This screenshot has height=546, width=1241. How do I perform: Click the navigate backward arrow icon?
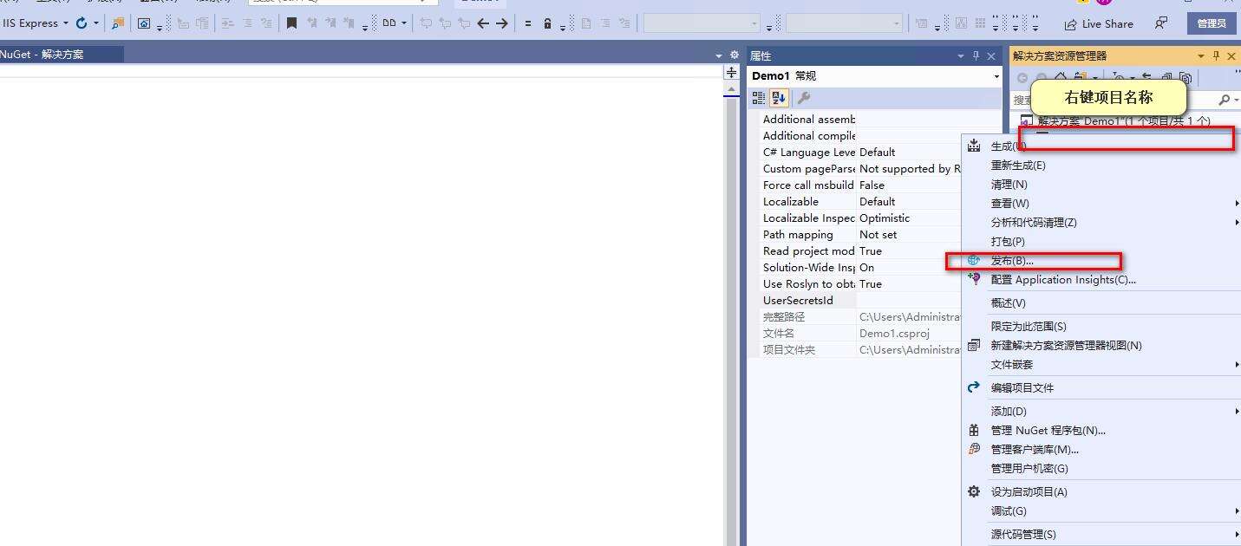coord(483,23)
